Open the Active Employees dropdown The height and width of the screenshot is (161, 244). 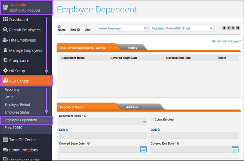[x=122, y=28]
